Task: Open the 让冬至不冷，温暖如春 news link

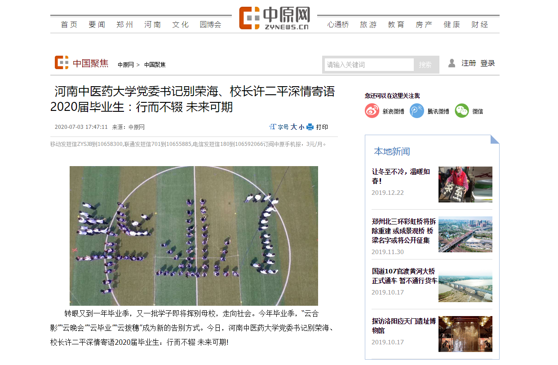Action: pyautogui.click(x=401, y=176)
